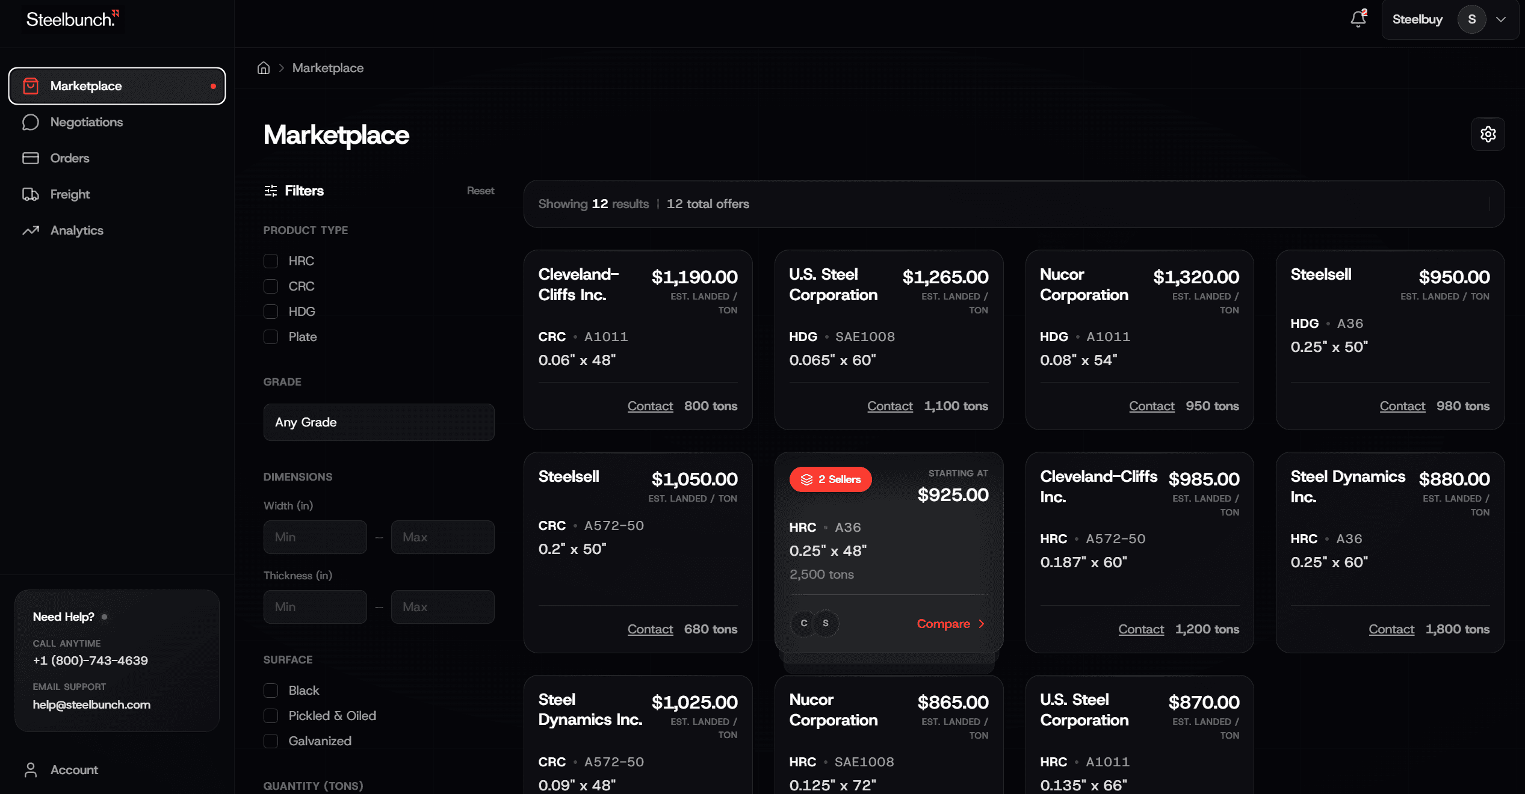1525x794 pixels.
Task: Switch to the Marketplace breadcrumb
Action: coord(328,68)
